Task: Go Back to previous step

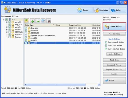Action: (114, 80)
